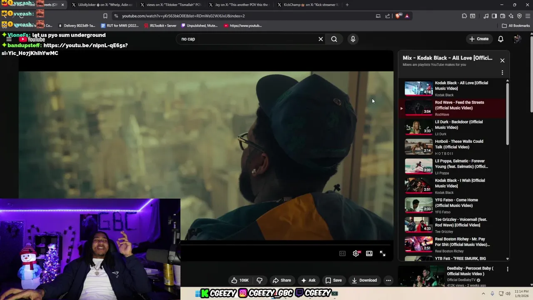Click the YouTube search input field
Image resolution: width=533 pixels, height=300 pixels.
[x=248, y=39]
